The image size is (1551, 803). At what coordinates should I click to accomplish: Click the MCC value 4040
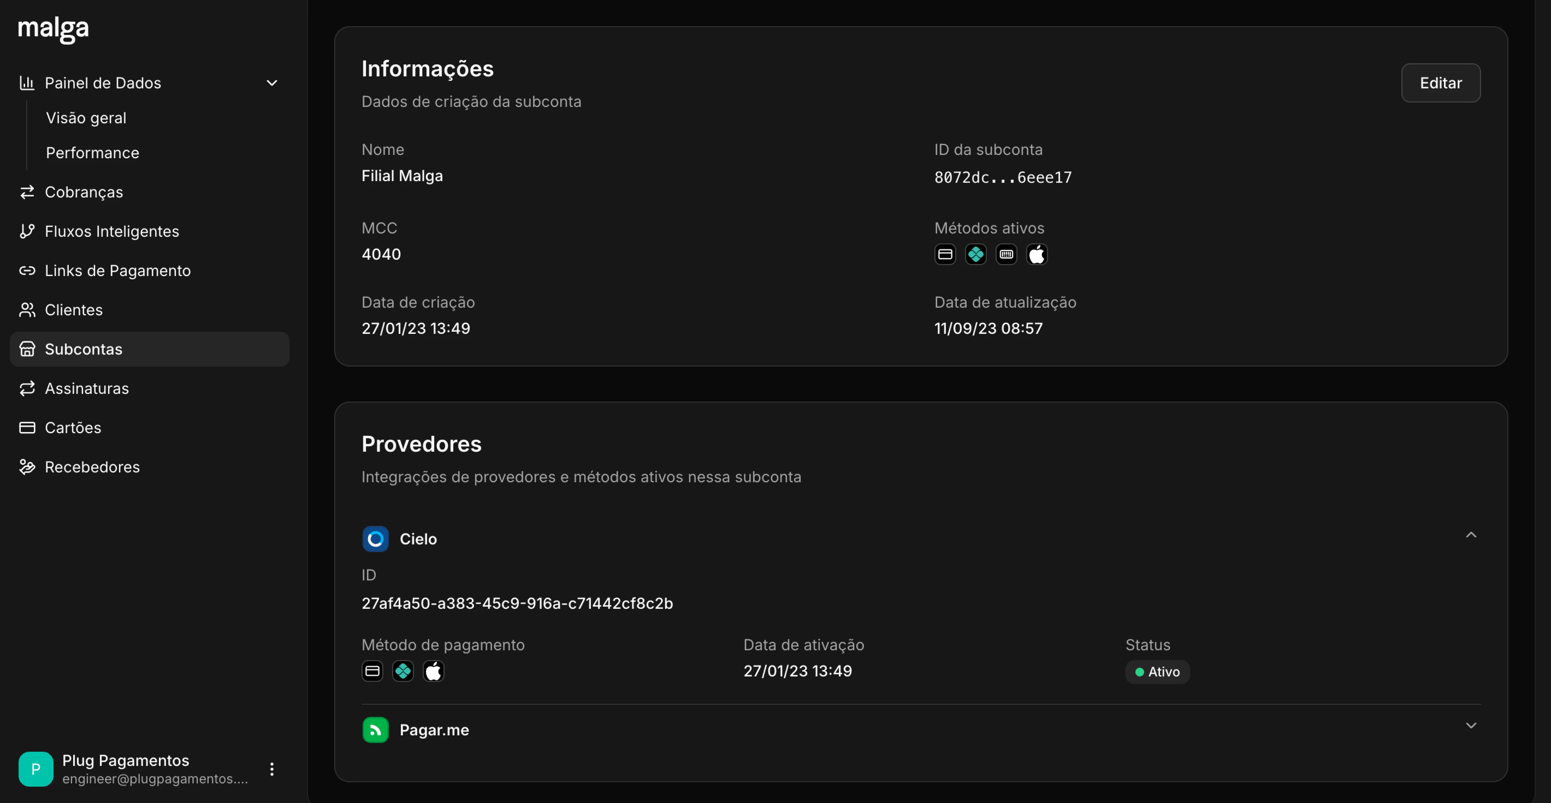(381, 255)
